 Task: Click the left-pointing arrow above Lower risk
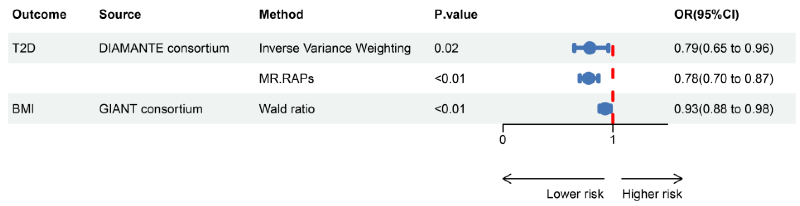tap(553, 179)
